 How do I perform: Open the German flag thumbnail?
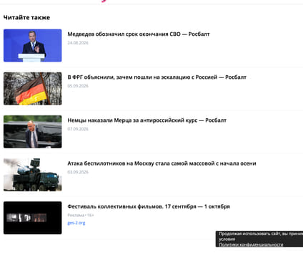pos(33,89)
